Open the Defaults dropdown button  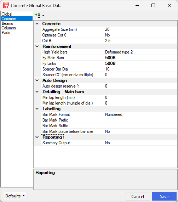[15, 196]
